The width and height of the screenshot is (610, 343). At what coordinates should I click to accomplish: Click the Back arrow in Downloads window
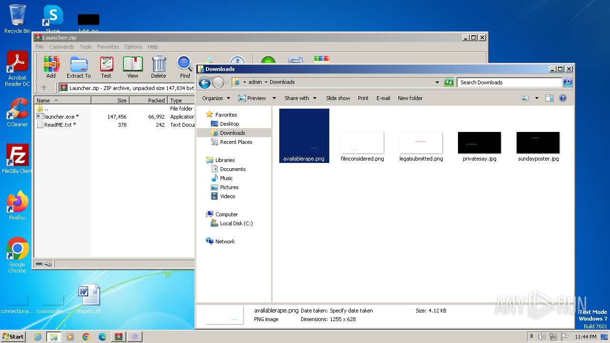tap(204, 82)
